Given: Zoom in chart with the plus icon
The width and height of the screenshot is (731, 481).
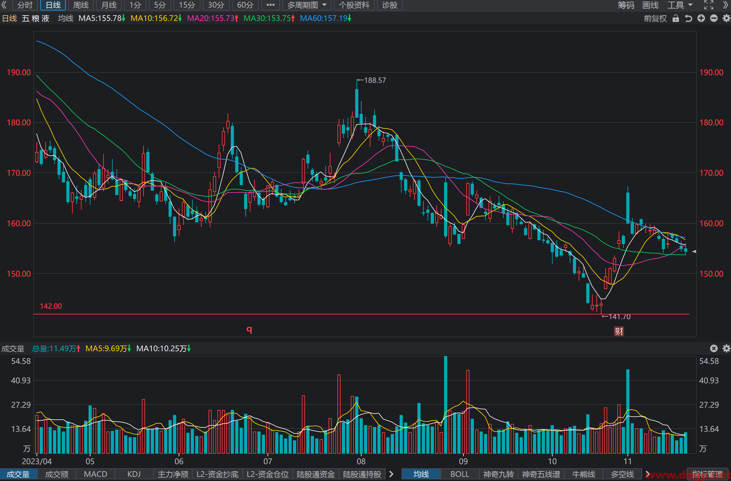Looking at the screenshot, I should tap(701, 18).
